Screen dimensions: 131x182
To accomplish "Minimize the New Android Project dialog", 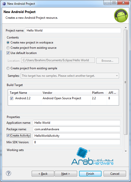I will click(x=107, y=2).
